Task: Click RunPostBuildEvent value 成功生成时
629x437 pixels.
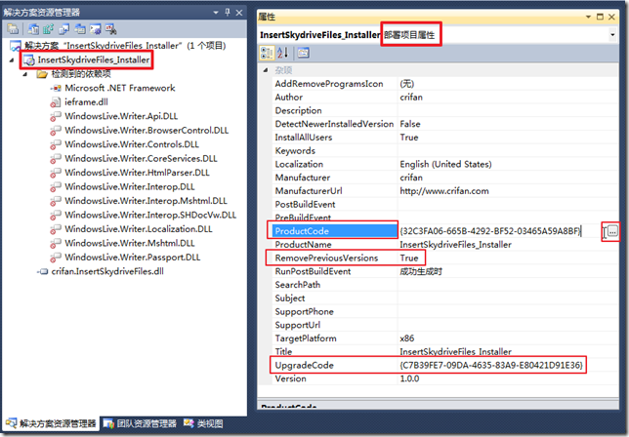Action: point(421,271)
